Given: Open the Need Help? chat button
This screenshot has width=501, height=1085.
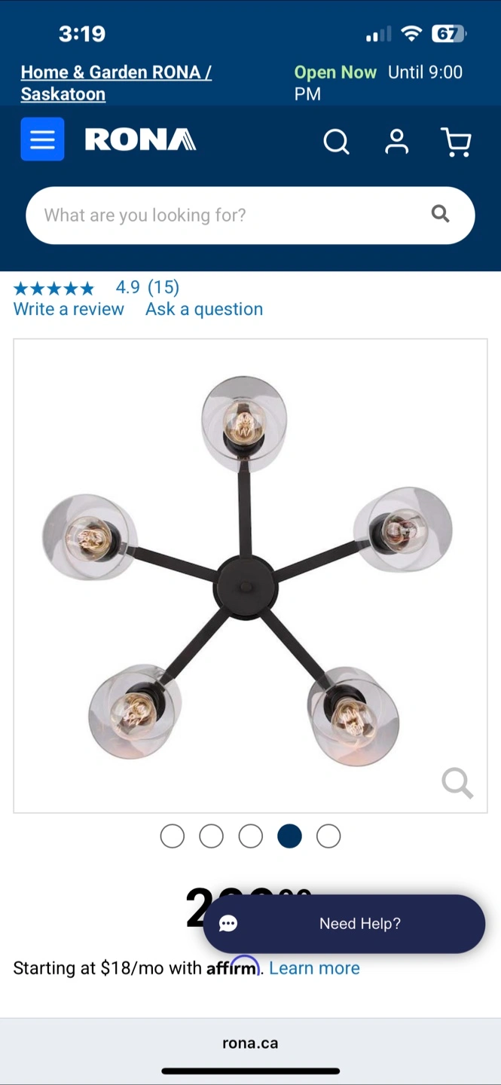Looking at the screenshot, I should (344, 924).
